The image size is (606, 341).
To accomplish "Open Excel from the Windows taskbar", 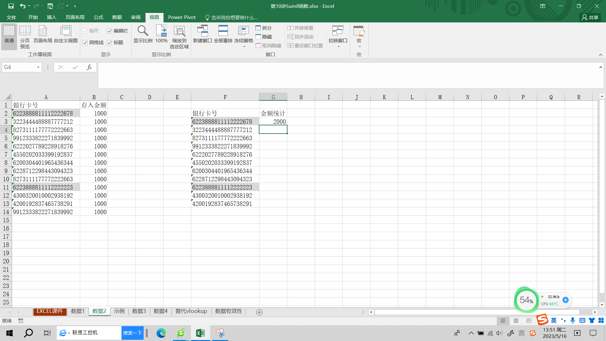I will 200,333.
